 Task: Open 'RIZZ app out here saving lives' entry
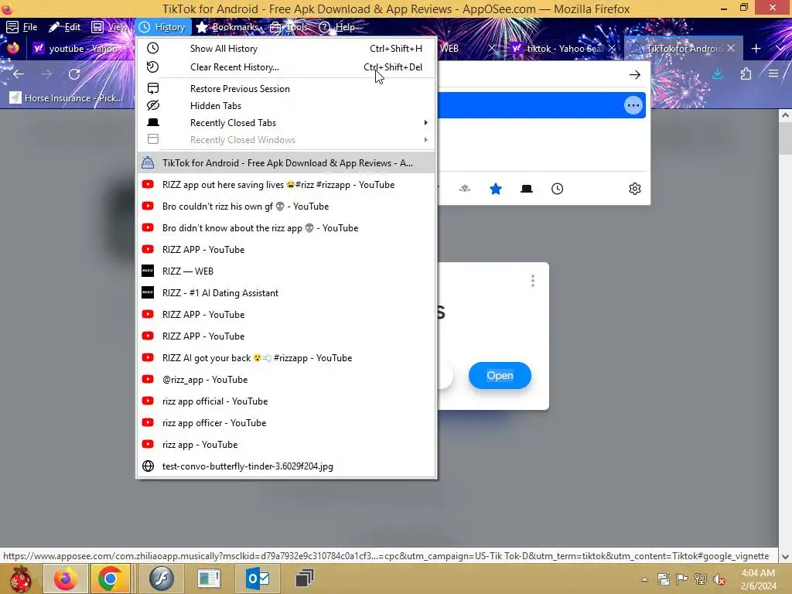click(x=286, y=185)
